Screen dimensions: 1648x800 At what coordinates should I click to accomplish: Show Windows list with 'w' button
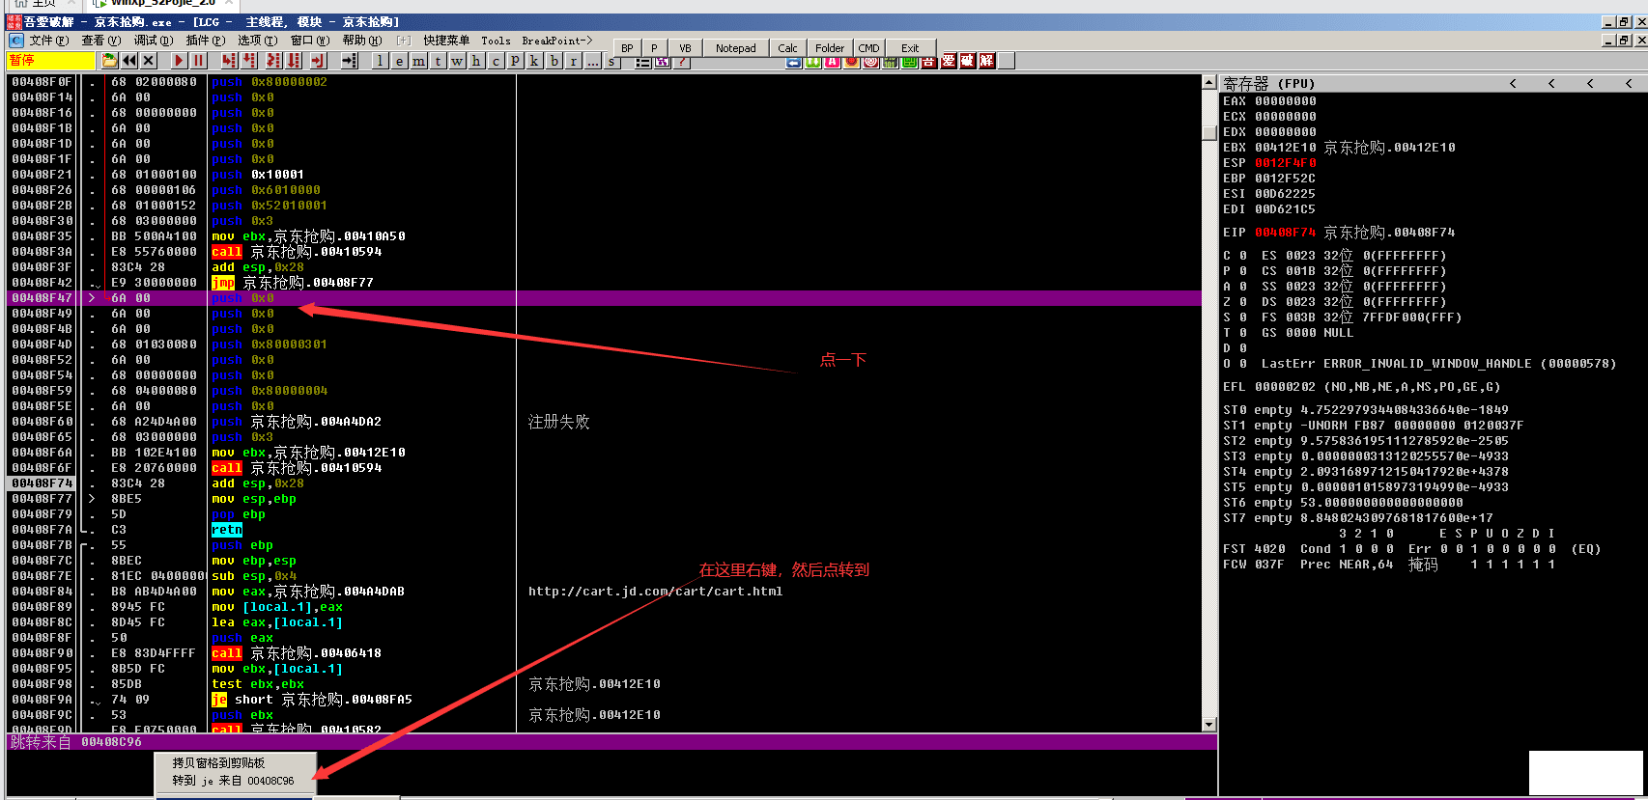[x=457, y=61]
